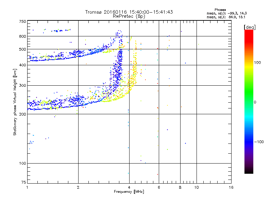The image size is (272, 204).
Task: Click the 'mean, sd,O: -99.3, 14.3' line
Action: [x=226, y=13]
